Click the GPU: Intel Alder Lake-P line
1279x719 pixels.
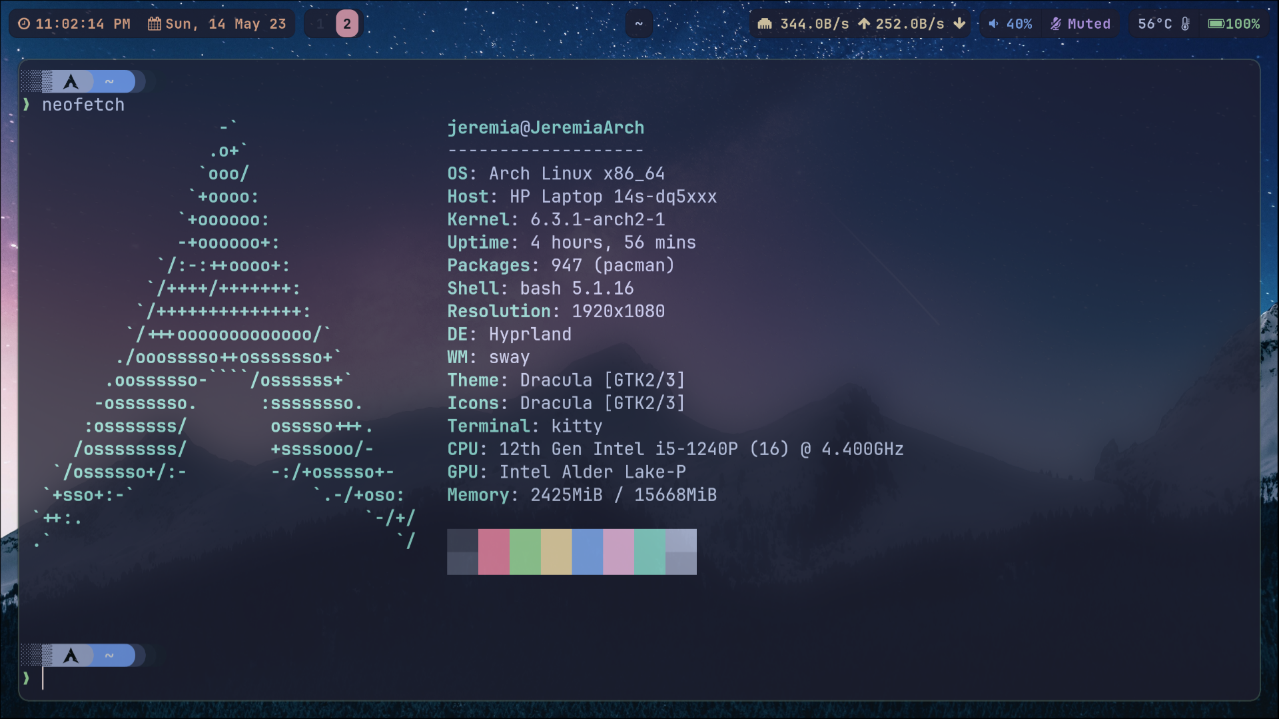[566, 472]
